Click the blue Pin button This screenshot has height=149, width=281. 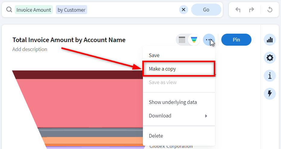[236, 40]
